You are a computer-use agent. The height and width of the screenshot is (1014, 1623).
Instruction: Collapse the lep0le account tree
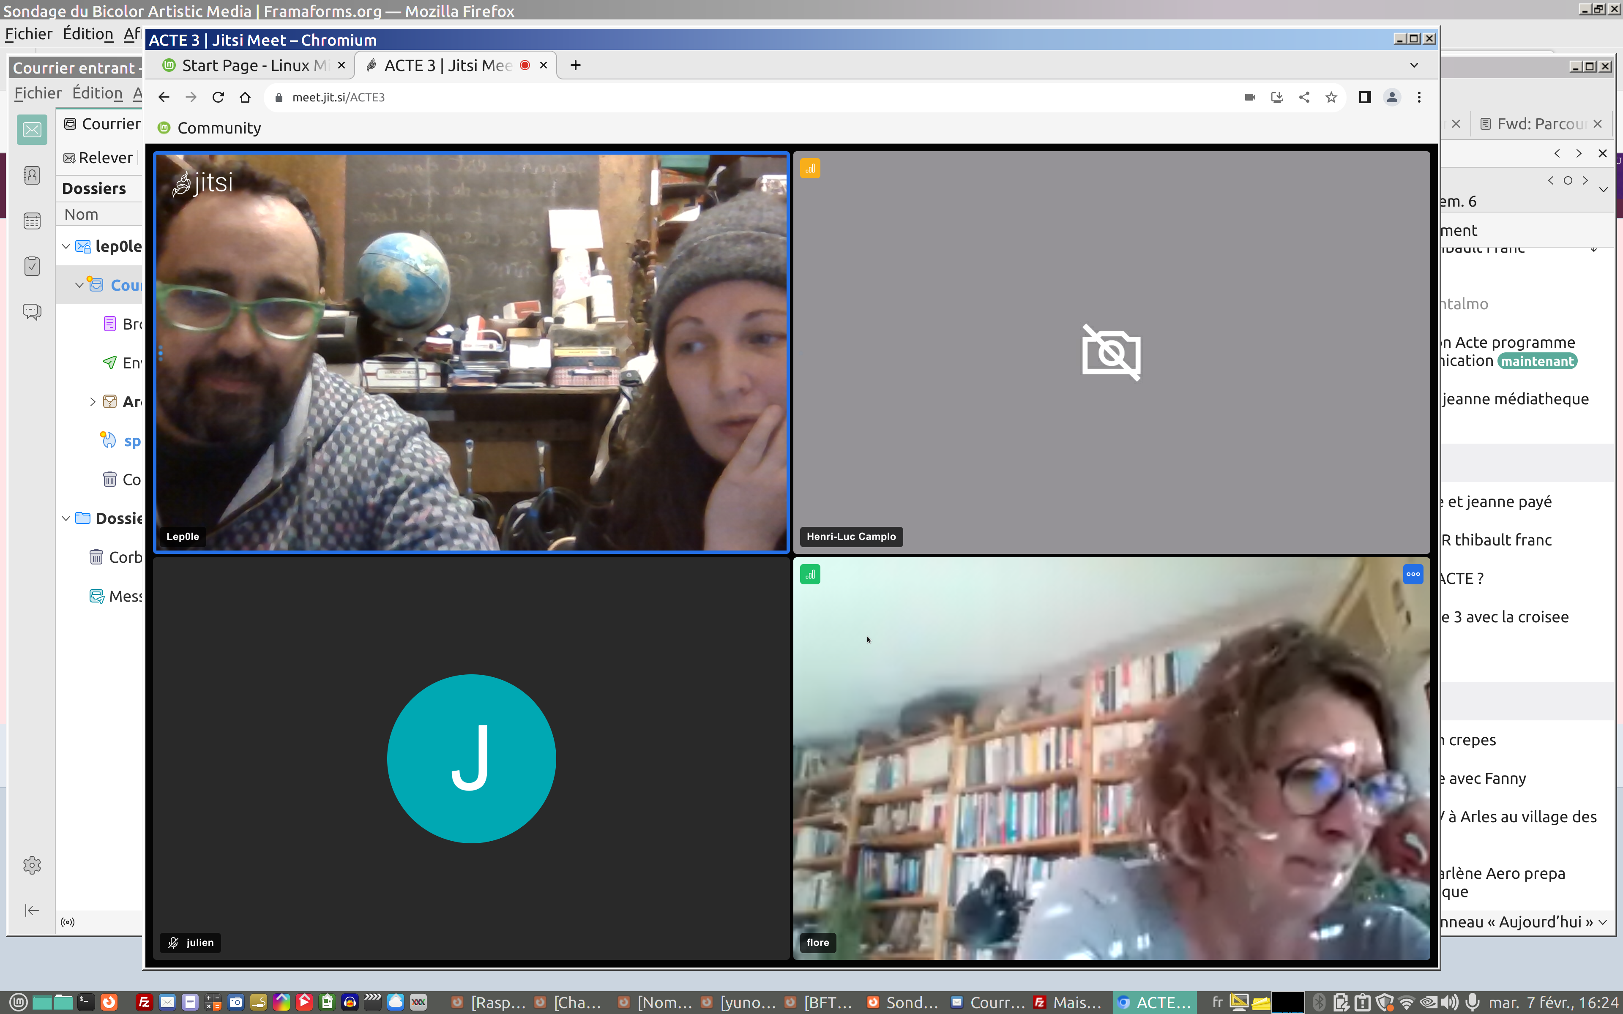66,246
